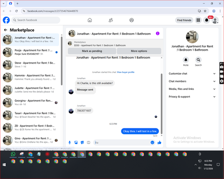Open the Friends icon in top navigation
This screenshot has width=224, height=179.
pyautogui.click(x=111, y=20)
